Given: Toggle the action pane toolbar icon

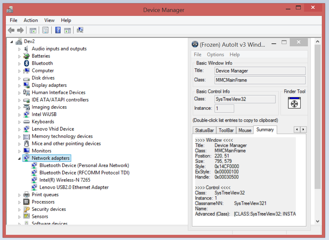Looking at the screenshot, I should click(x=67, y=30).
